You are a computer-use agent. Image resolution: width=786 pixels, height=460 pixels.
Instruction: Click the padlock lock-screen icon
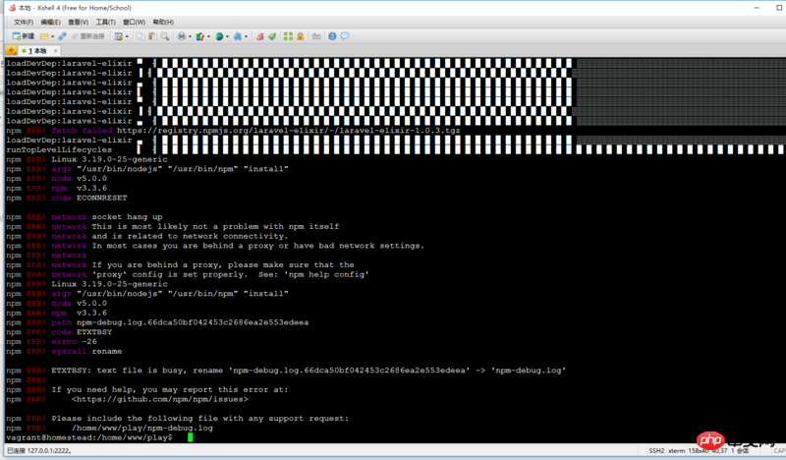(300, 36)
